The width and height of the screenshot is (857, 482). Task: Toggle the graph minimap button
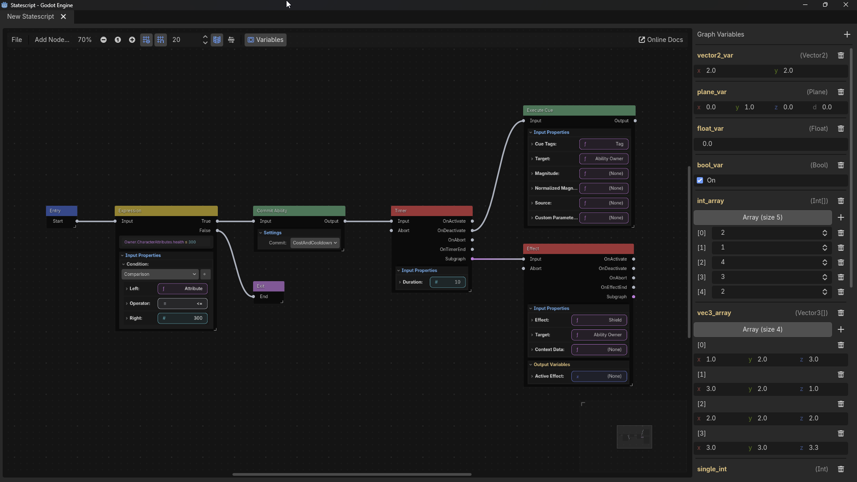coord(217,40)
